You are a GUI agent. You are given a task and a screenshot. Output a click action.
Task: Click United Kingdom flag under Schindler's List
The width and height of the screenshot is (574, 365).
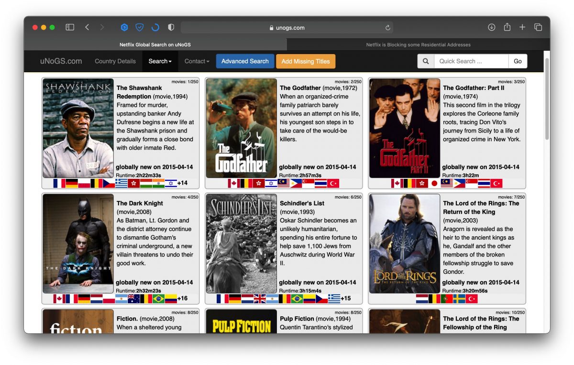pyautogui.click(x=260, y=299)
